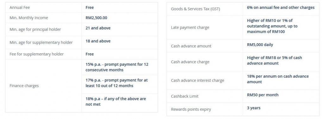Image resolution: width=324 pixels, height=119 pixels.
Task: Click Cash advance interest charge label
Action: coord(197,80)
